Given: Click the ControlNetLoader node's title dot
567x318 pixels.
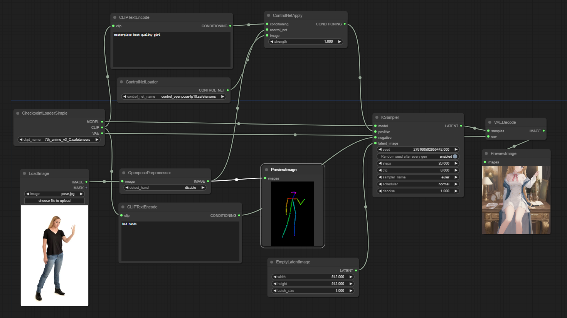Looking at the screenshot, I should pyautogui.click(x=121, y=82).
